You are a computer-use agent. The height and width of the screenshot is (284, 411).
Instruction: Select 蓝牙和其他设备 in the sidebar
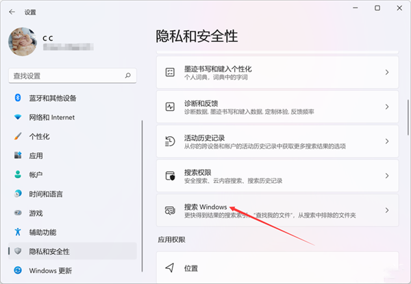coord(52,98)
